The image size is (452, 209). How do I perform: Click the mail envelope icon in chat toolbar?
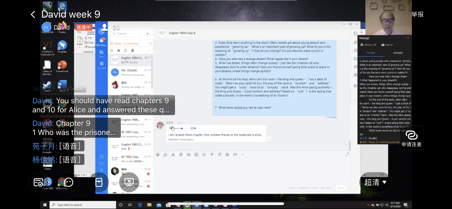pos(235,154)
